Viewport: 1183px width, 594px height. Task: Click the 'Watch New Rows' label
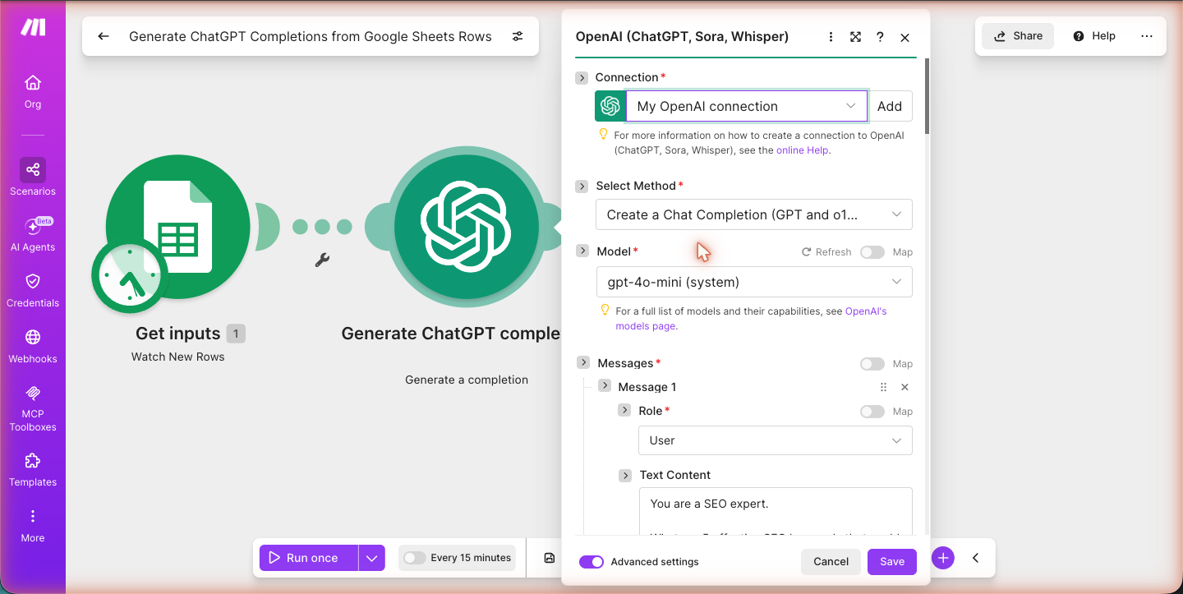point(177,357)
